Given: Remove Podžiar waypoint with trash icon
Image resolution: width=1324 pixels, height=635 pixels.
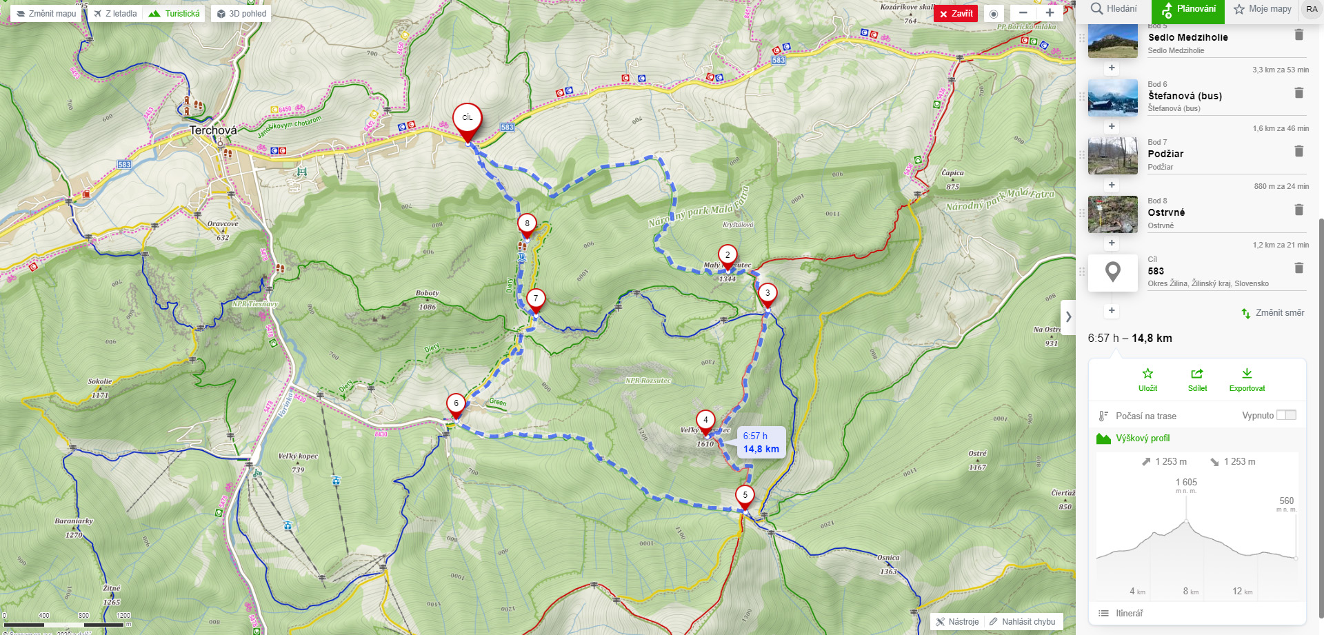Looking at the screenshot, I should click(x=1298, y=151).
